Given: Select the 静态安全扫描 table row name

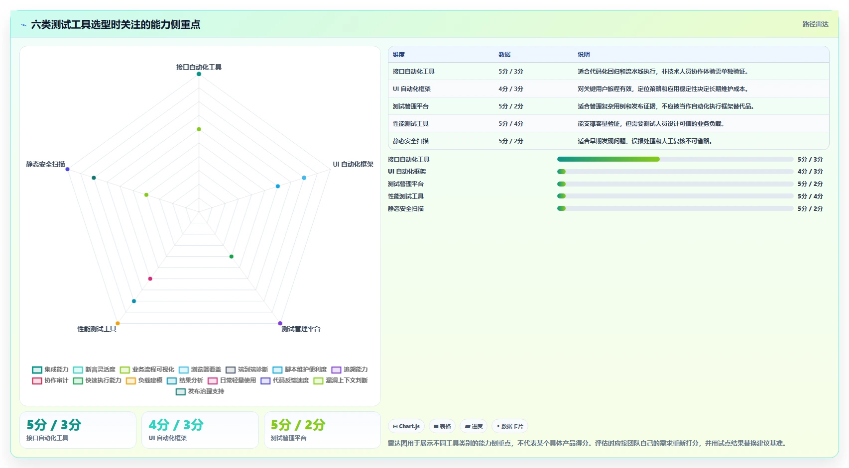Looking at the screenshot, I should (x=410, y=141).
